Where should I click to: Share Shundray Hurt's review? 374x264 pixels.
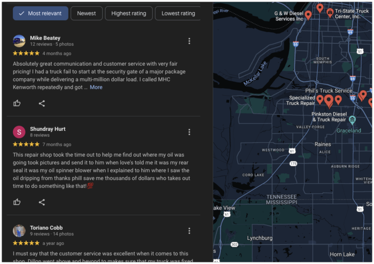point(42,202)
